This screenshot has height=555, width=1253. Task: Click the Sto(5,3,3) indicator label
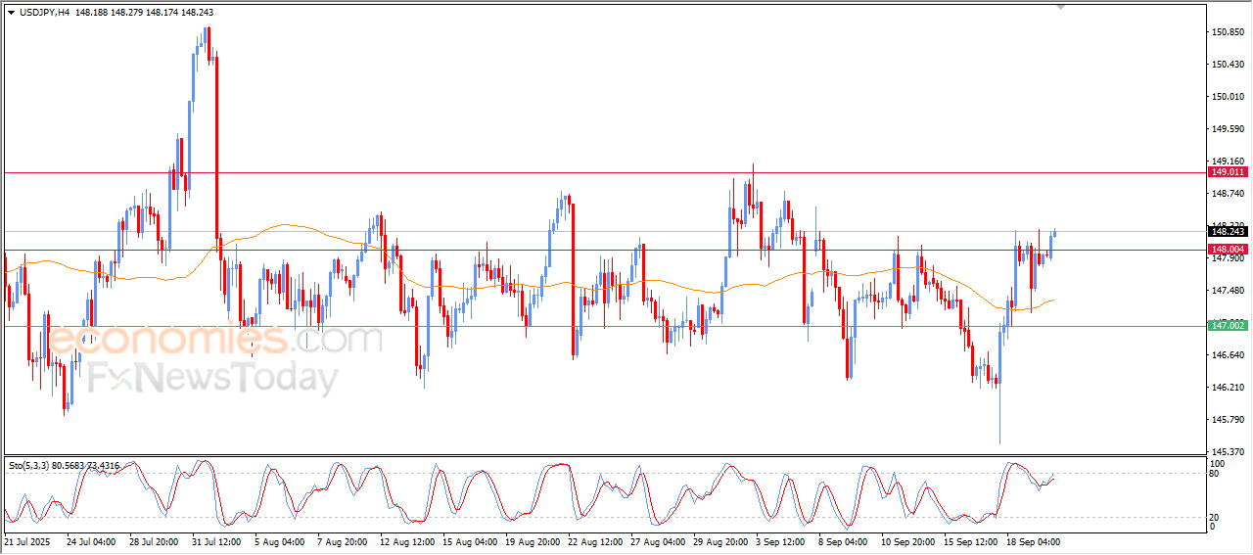pyautogui.click(x=29, y=466)
